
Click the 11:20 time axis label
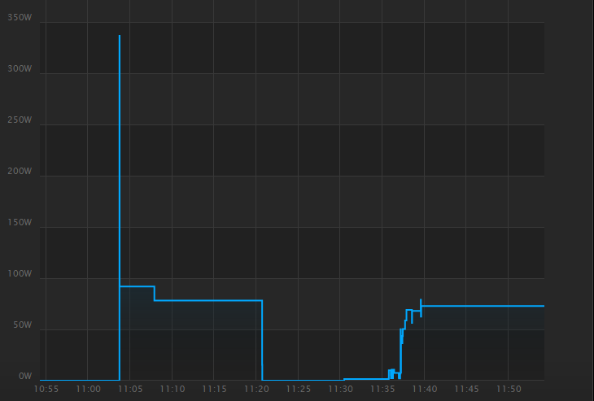[256, 390]
